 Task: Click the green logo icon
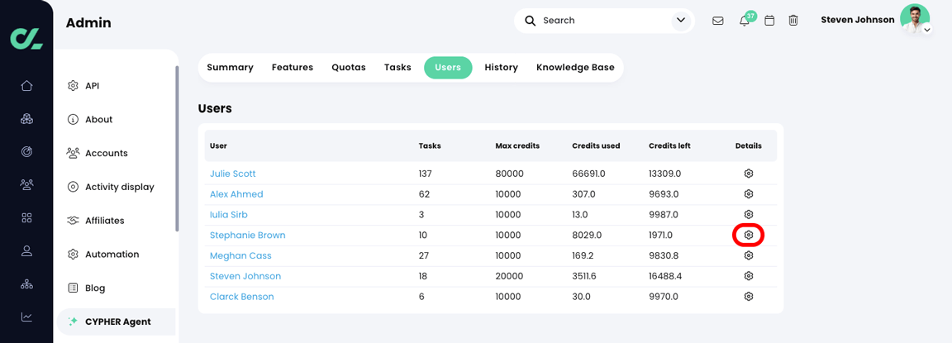point(26,38)
